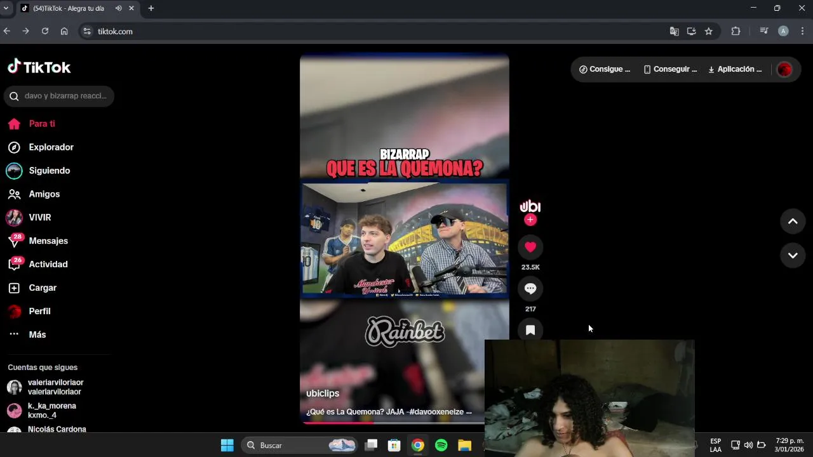Viewport: 813px width, 457px height.
Task: Go to next video with down arrow
Action: pos(793,255)
